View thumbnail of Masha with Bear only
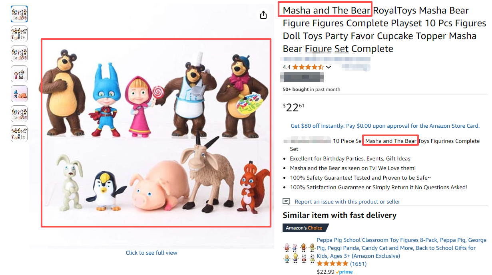 point(19,74)
